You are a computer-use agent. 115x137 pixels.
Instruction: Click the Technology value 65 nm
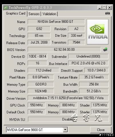tap(39, 36)
